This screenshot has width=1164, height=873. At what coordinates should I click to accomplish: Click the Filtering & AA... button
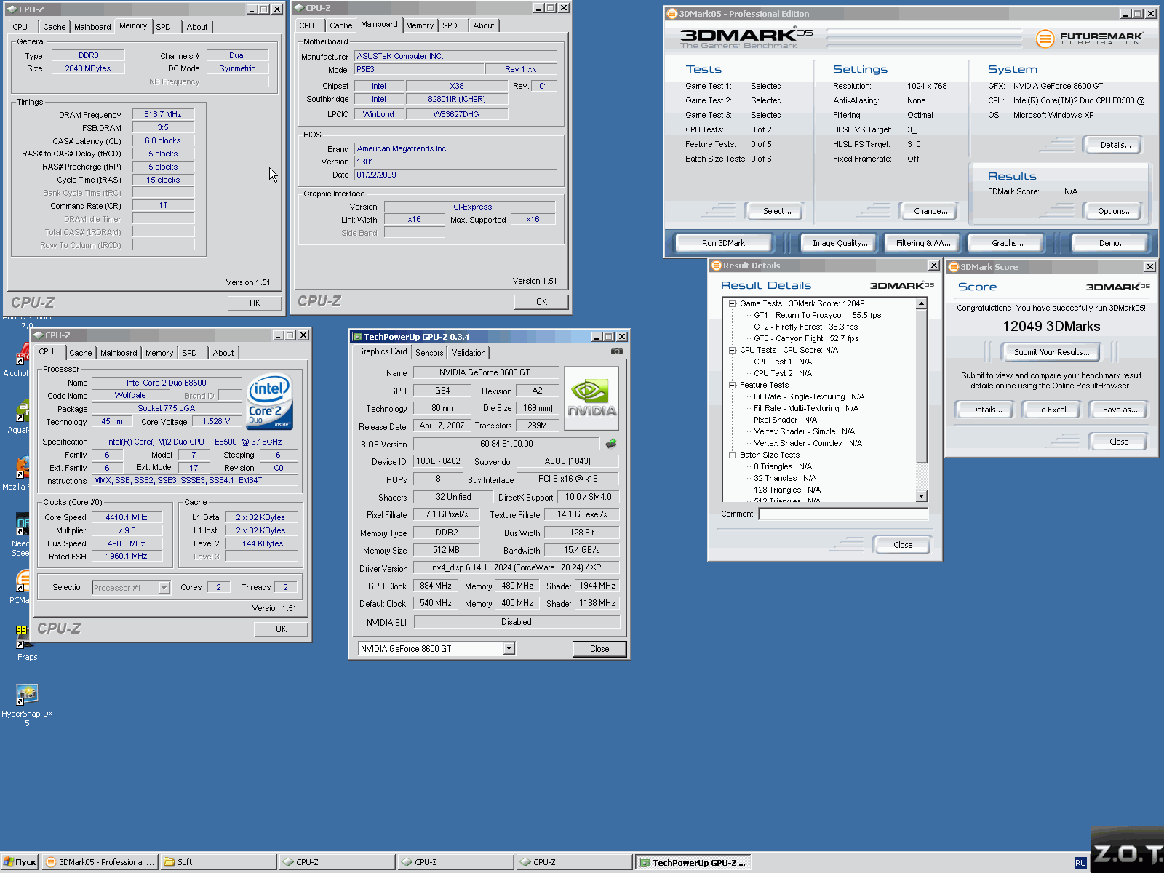pos(923,243)
